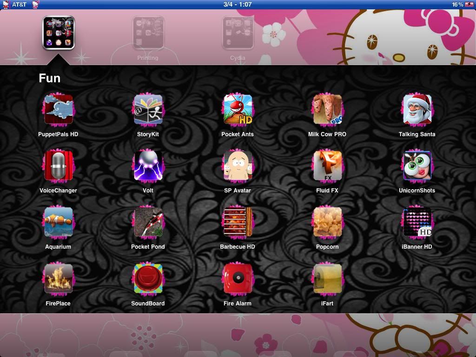Tap the 3/4 - 1:07 date and time

[x=238, y=4]
